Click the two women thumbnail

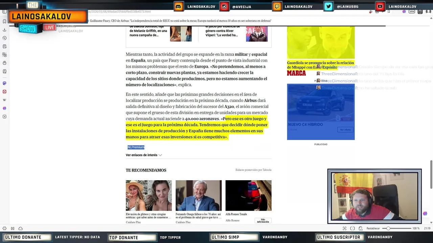149,195
